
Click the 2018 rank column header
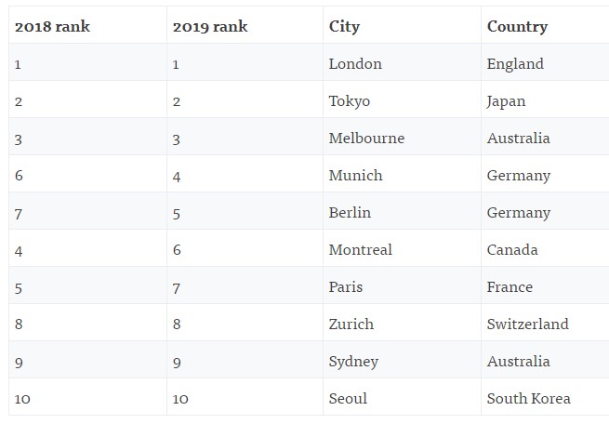[x=52, y=27]
